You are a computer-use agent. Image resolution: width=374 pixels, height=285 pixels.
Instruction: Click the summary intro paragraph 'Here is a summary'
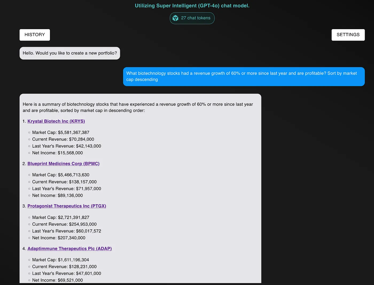[x=138, y=107]
